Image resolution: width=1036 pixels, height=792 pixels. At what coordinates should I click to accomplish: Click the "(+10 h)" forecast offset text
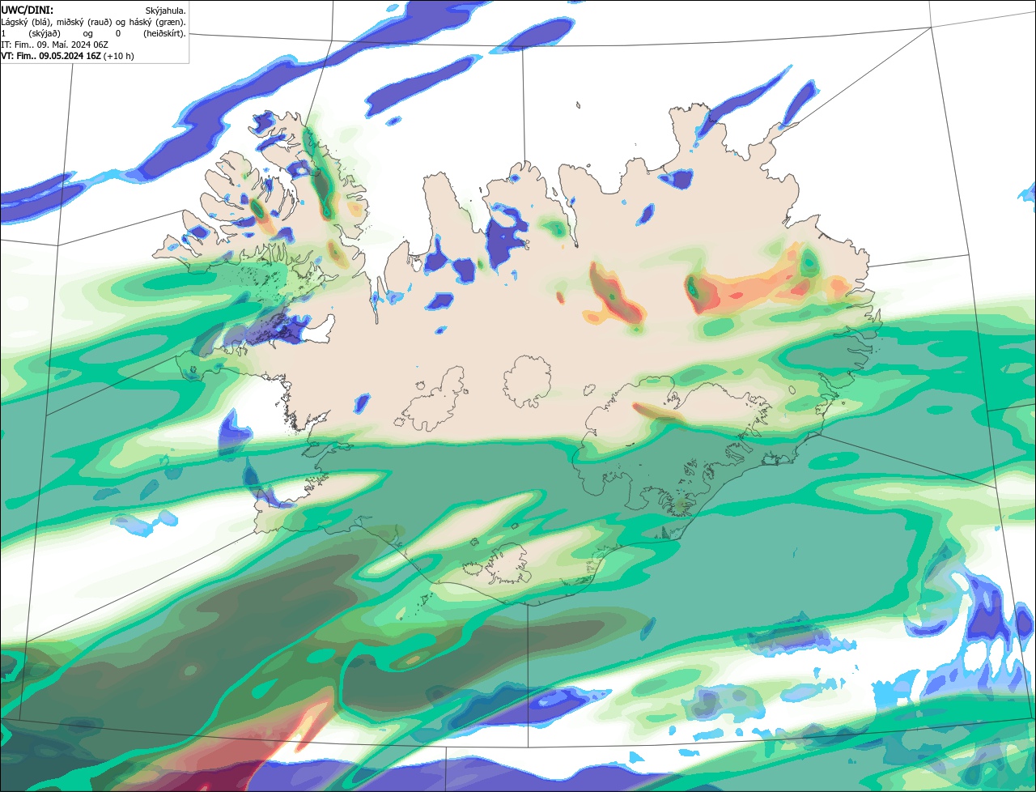click(x=118, y=57)
